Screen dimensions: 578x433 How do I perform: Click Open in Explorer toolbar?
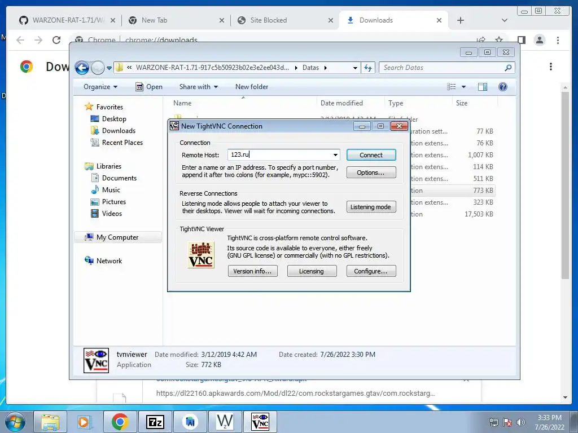tap(149, 87)
